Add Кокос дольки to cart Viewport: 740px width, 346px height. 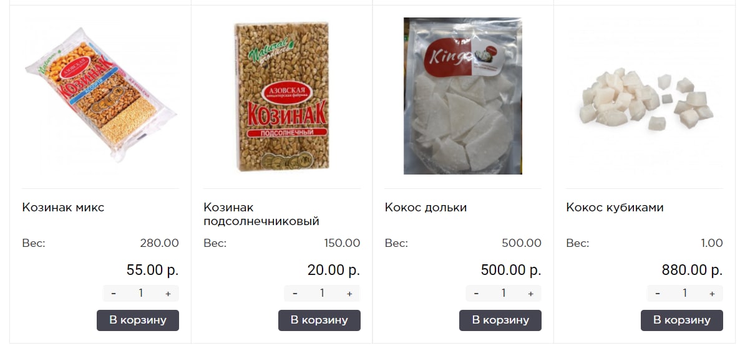(x=500, y=320)
